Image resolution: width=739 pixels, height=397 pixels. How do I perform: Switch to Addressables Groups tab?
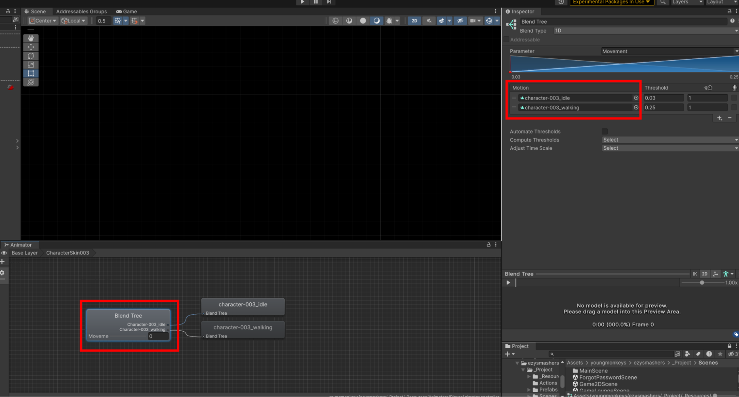click(81, 11)
